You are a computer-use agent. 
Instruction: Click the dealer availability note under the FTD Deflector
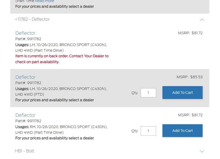click(x=54, y=100)
